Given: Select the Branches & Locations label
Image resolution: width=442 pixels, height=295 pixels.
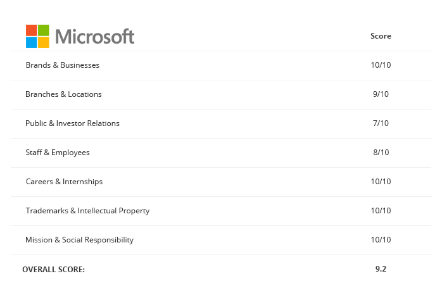Looking at the screenshot, I should tap(63, 94).
